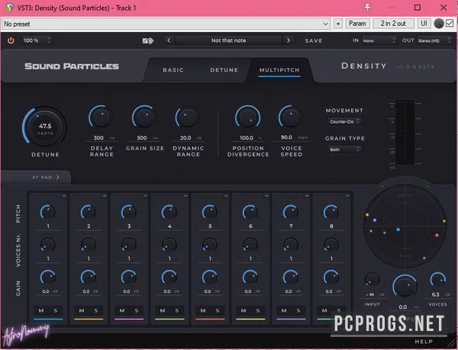Click the Voices knob showing 6.3

tap(437, 280)
